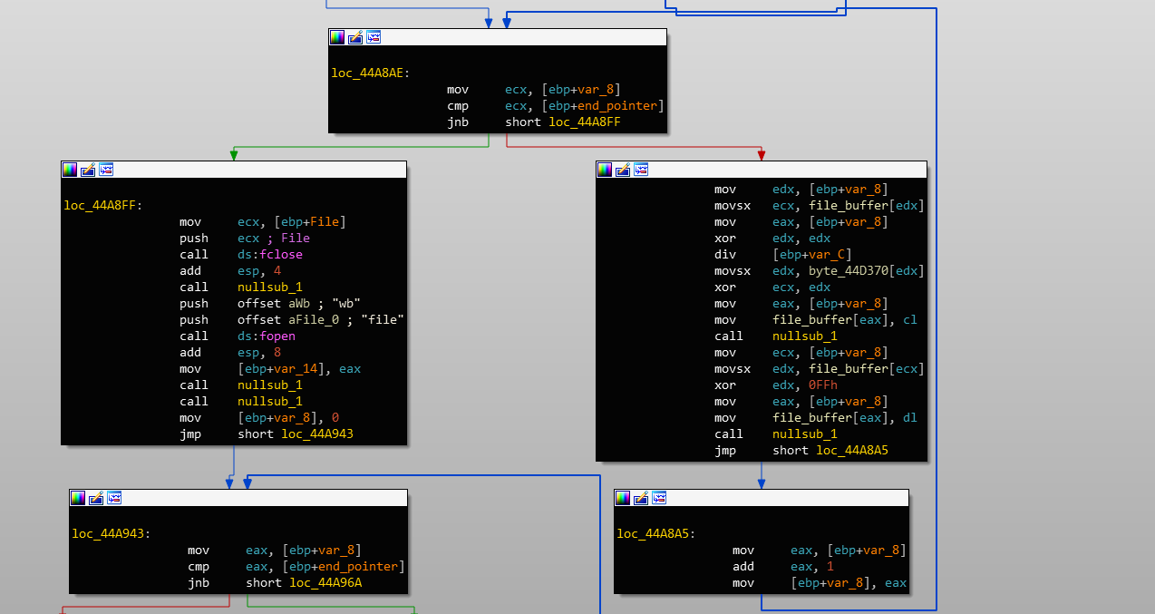Viewport: 1155px width, 614px height.
Task: Select the loc_44A8FF: block label
Action: (x=103, y=206)
